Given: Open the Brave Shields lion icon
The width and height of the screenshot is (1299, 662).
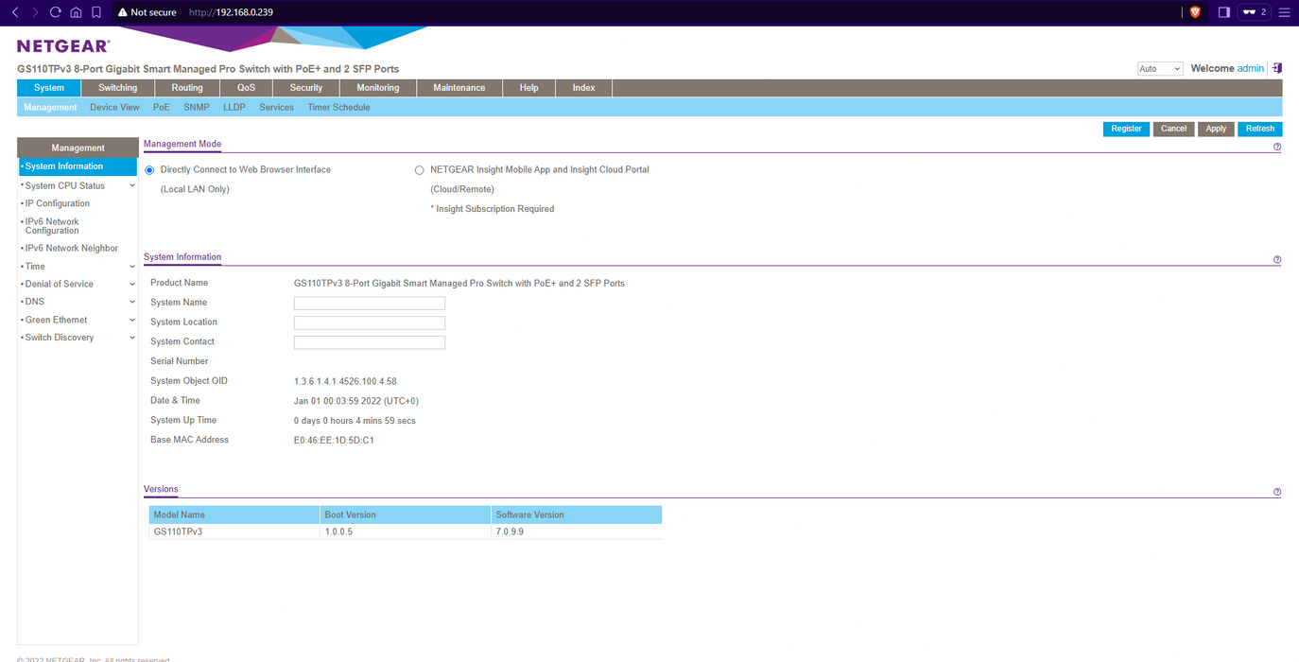Looking at the screenshot, I should [x=1195, y=12].
